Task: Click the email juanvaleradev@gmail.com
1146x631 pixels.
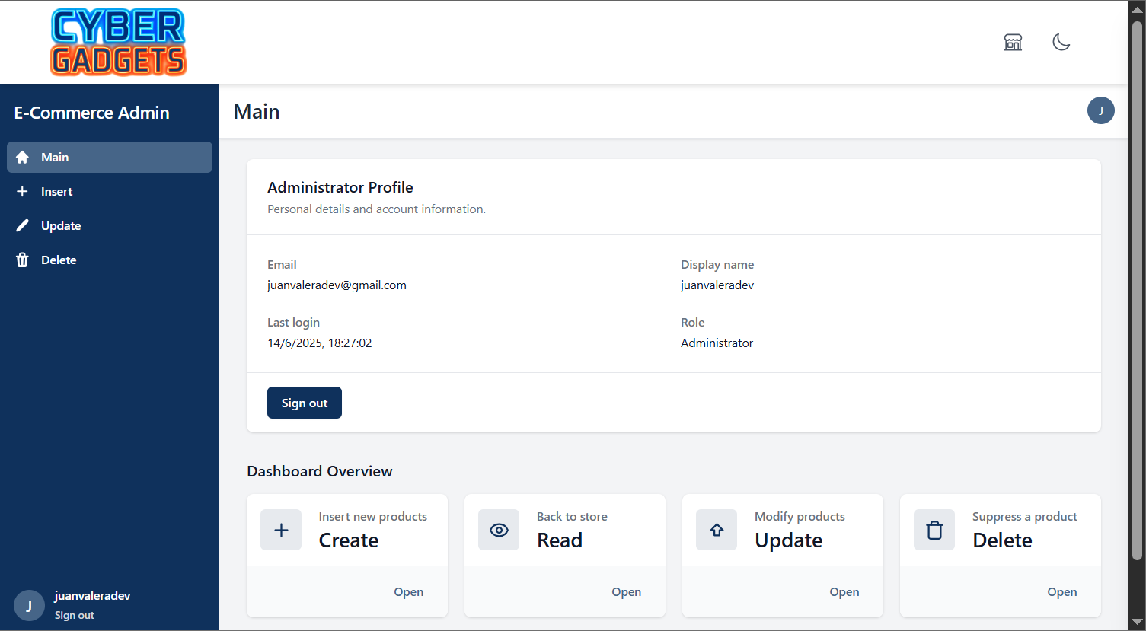Action: pos(337,285)
